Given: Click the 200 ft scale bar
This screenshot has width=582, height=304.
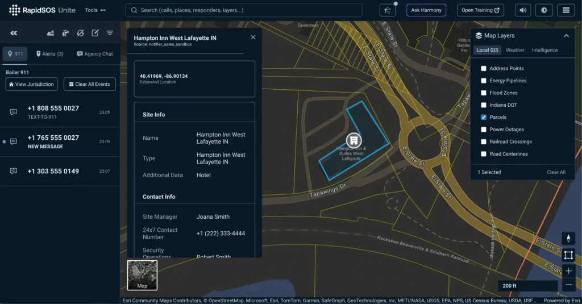Looking at the screenshot, I should click(527, 286).
